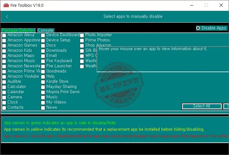The height and width of the screenshot is (155, 229).
Task: Select the Goodreads checkbox
Action: [43, 72]
